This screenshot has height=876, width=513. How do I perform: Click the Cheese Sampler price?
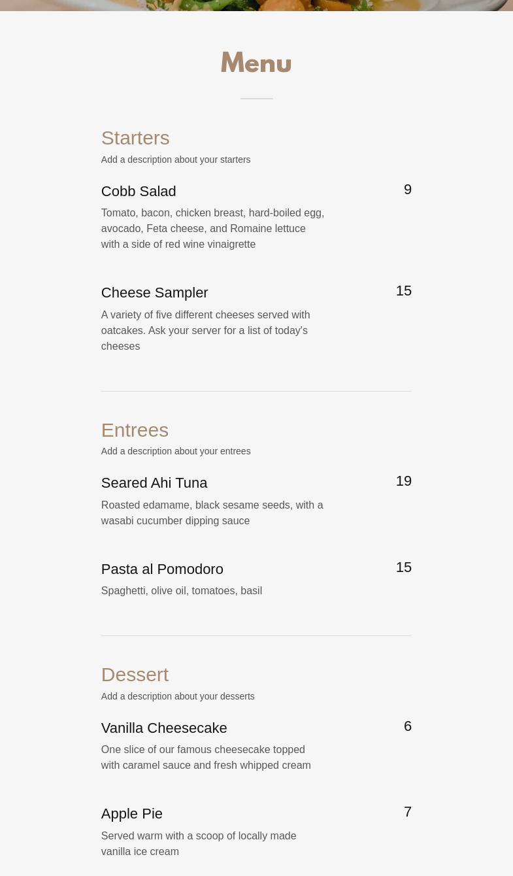tap(404, 290)
